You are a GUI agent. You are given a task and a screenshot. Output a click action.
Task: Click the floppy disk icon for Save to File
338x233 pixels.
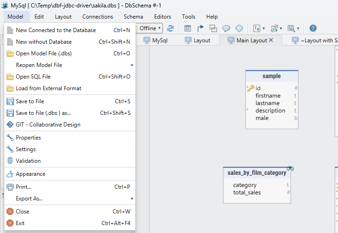click(10, 101)
